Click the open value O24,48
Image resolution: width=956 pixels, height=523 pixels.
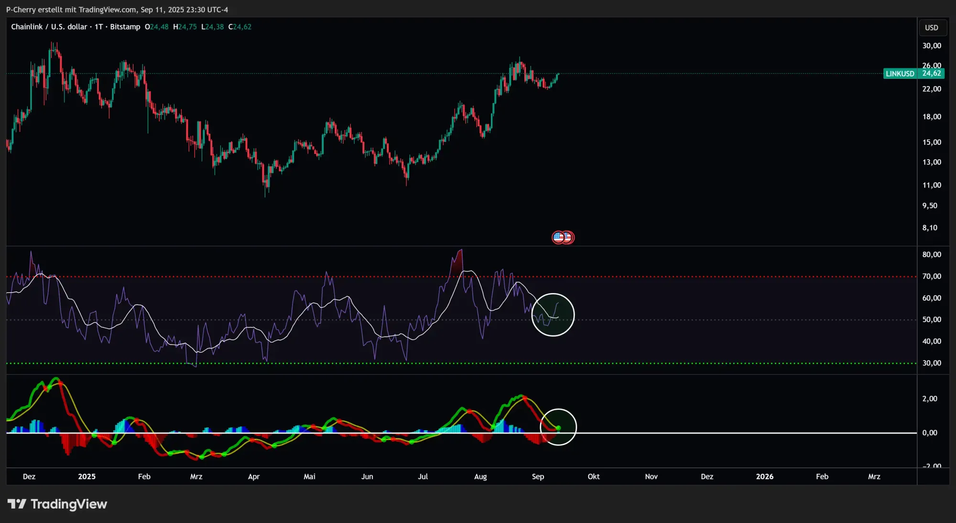157,27
